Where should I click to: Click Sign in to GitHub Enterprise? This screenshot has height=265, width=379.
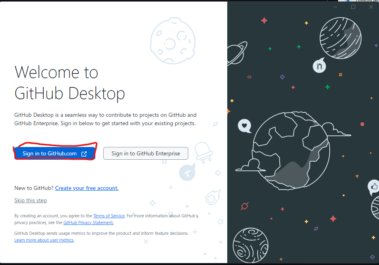tap(146, 153)
